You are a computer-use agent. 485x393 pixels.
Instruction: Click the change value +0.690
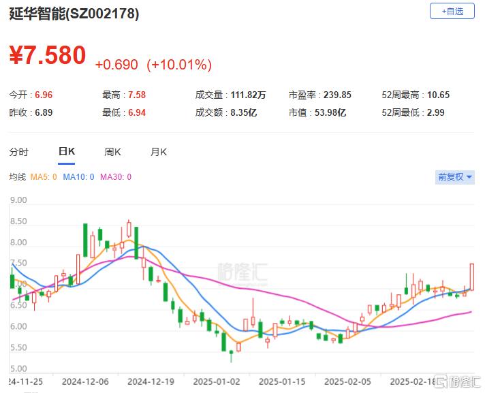116,65
